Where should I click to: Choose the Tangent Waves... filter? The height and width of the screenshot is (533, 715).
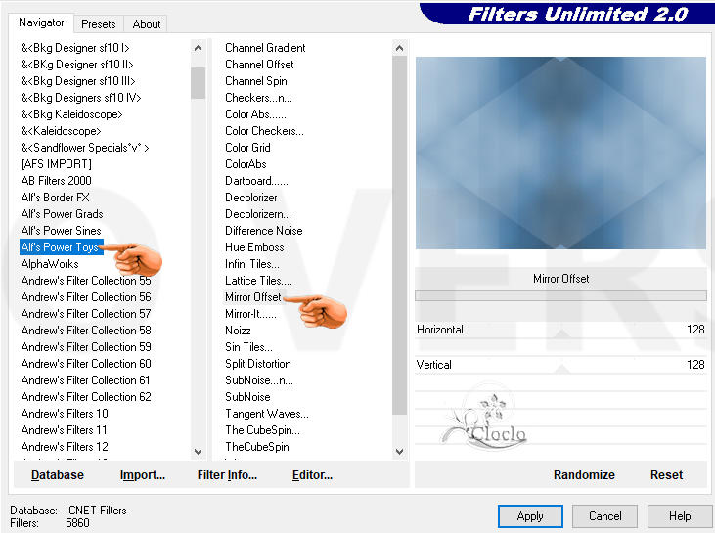[x=267, y=414]
